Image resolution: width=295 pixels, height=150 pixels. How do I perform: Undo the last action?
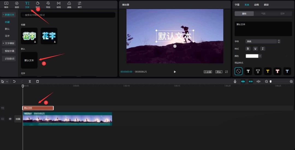pos(14,81)
